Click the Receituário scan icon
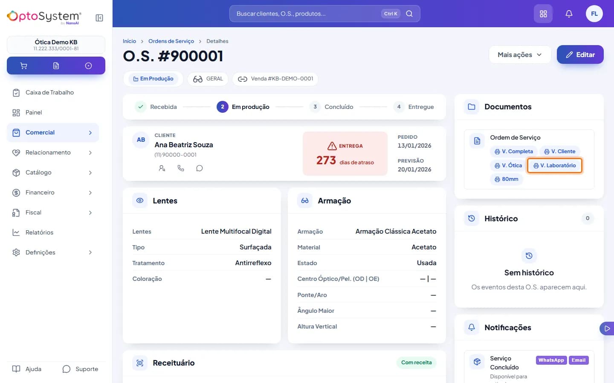 click(140, 363)
